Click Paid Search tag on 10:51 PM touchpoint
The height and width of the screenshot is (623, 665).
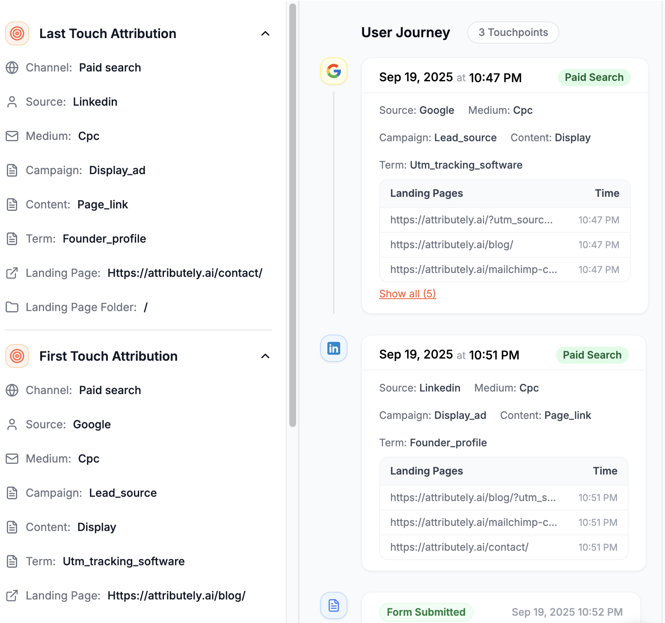coord(592,355)
